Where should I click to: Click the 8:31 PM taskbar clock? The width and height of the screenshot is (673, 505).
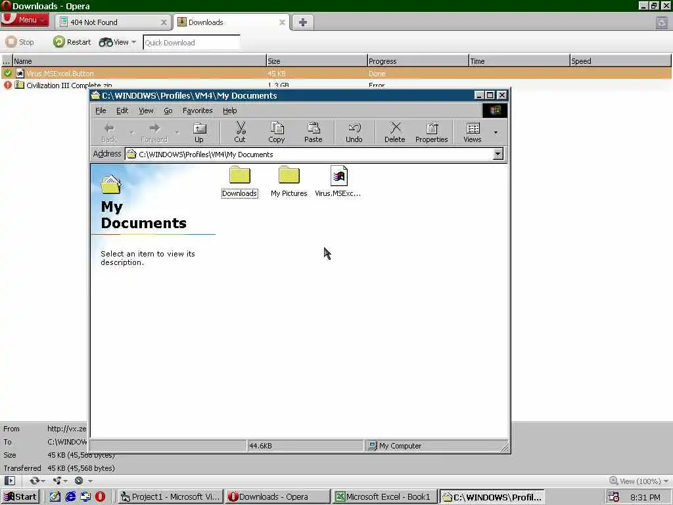[x=645, y=497]
